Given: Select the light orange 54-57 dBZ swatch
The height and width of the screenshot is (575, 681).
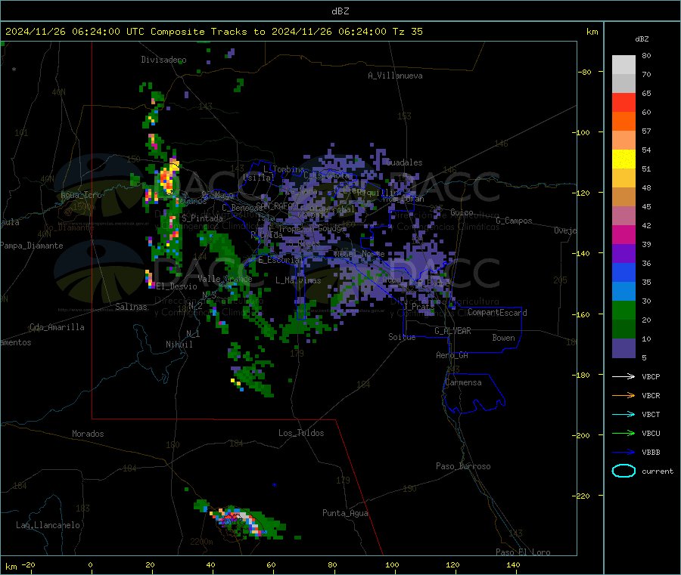Looking at the screenshot, I should (623, 141).
